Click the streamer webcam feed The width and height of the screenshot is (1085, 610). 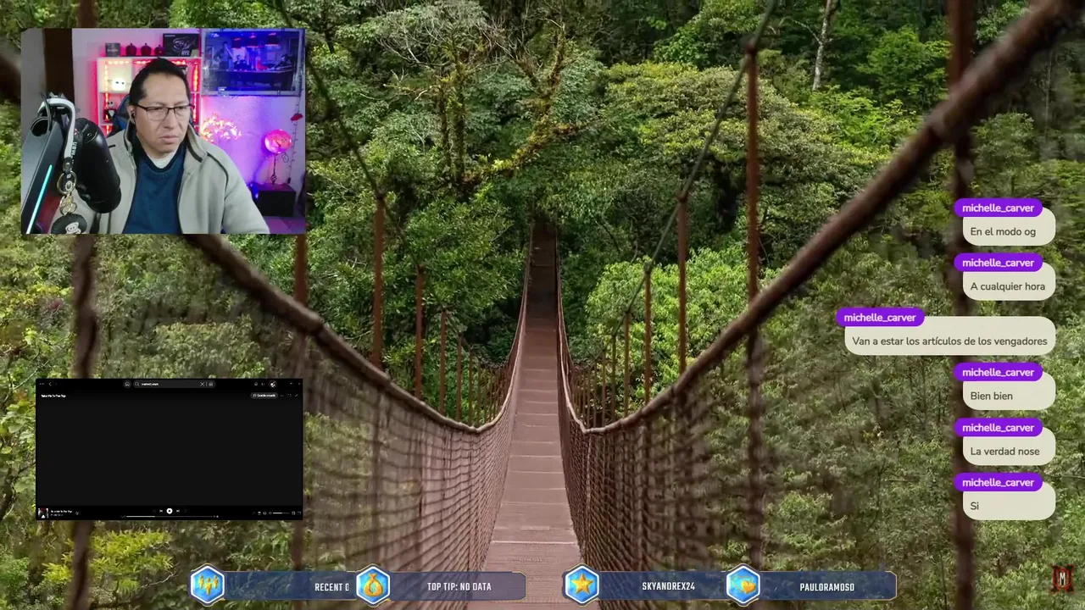click(x=163, y=131)
